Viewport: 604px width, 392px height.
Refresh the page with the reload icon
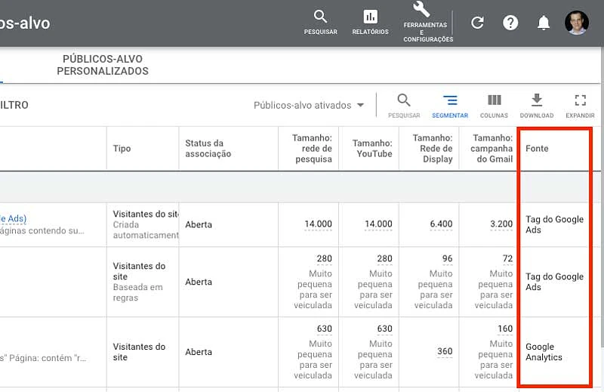[x=477, y=23]
